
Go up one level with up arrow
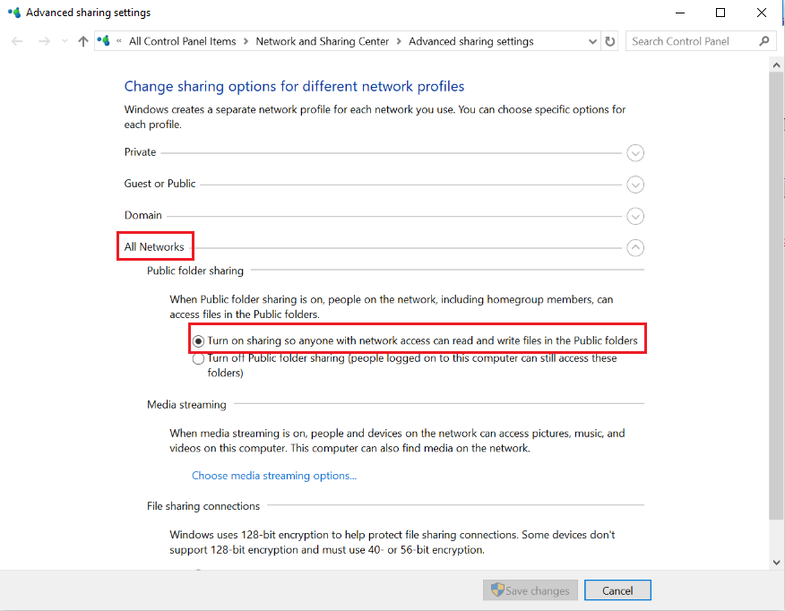[83, 41]
